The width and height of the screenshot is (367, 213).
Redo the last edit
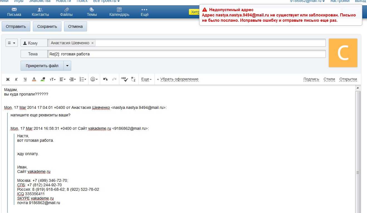(114, 79)
